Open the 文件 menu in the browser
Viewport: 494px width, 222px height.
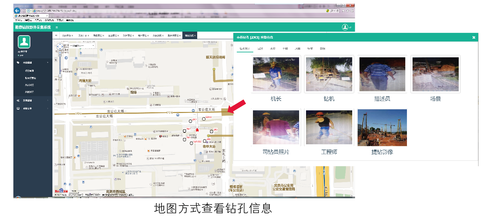(18, 20)
